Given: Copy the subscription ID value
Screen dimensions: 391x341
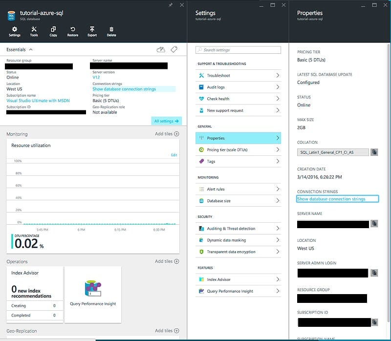Looking at the screenshot, I should (374, 322).
